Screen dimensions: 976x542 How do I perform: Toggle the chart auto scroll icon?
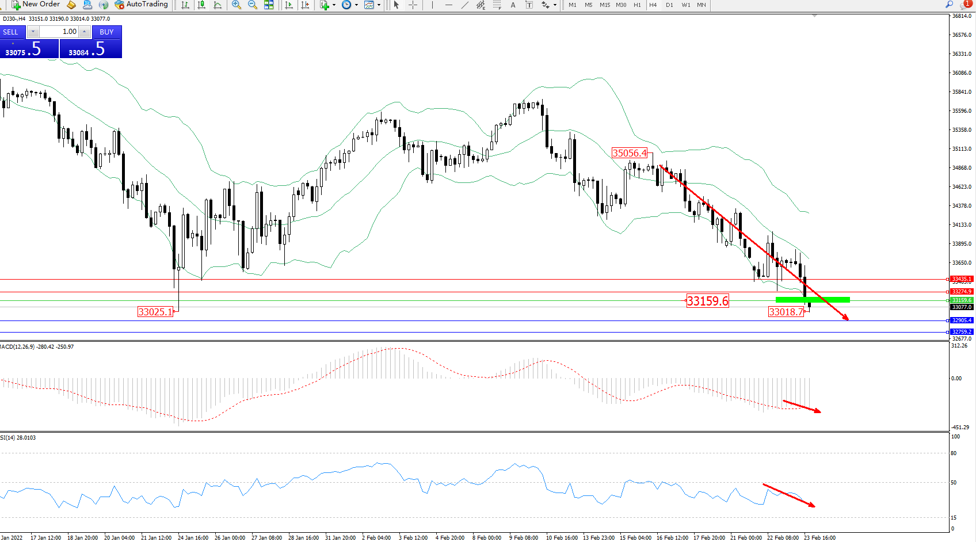289,5
